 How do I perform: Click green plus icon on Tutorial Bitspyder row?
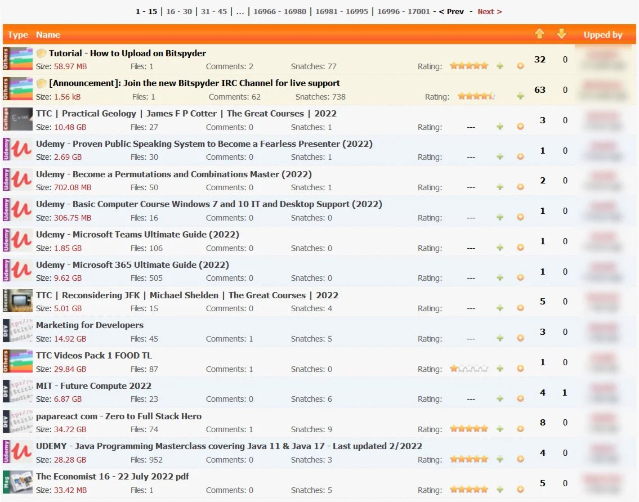pos(500,66)
